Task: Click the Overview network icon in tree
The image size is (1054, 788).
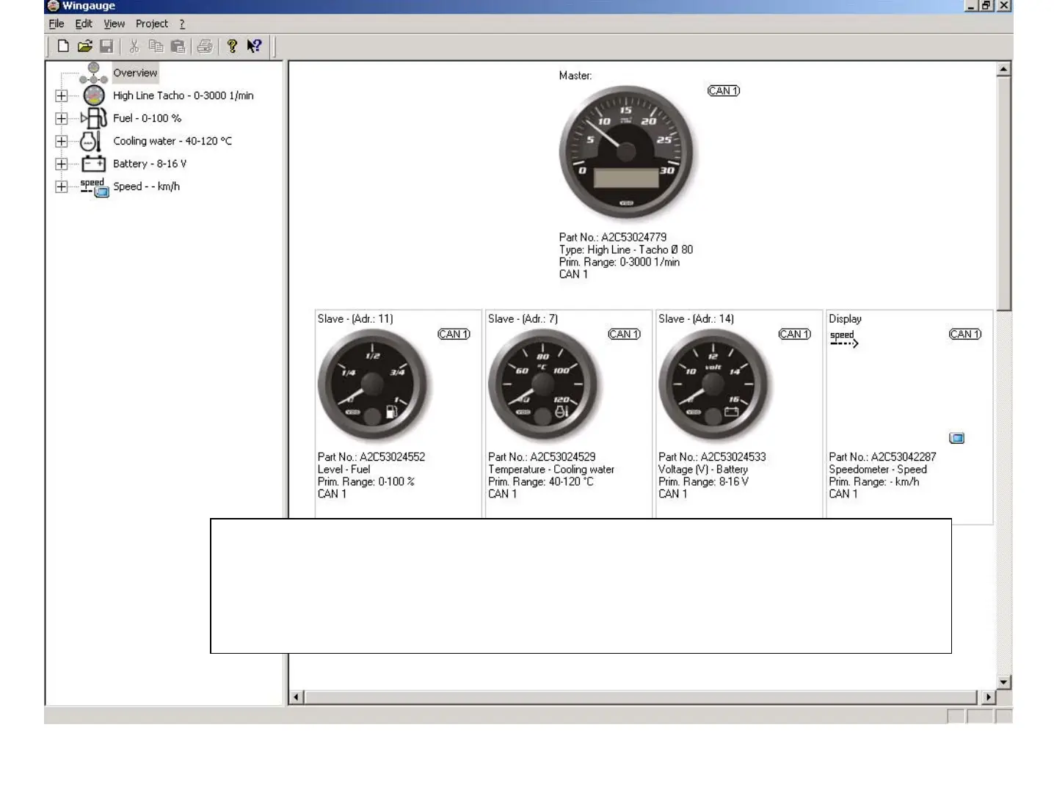Action: click(93, 73)
